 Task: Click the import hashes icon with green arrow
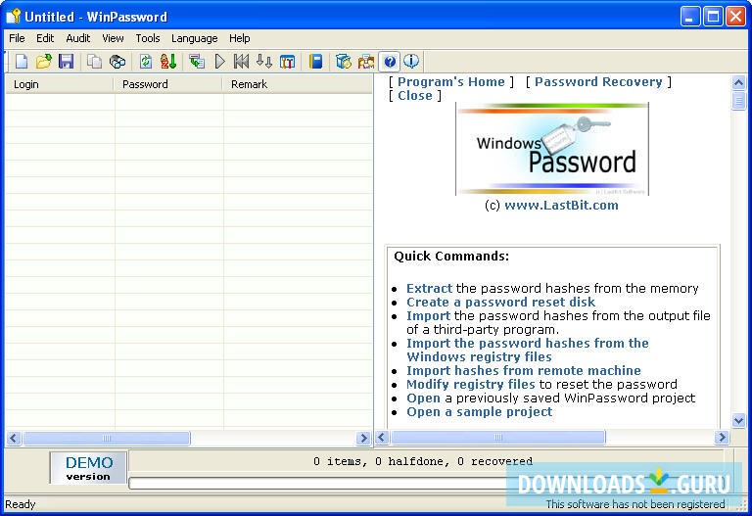coord(196,62)
